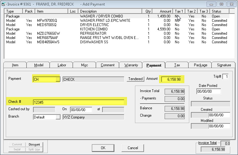The height and width of the screenshot is (155, 238).
Task: Click the Type column header
Action: pyautogui.click(x=14, y=11)
